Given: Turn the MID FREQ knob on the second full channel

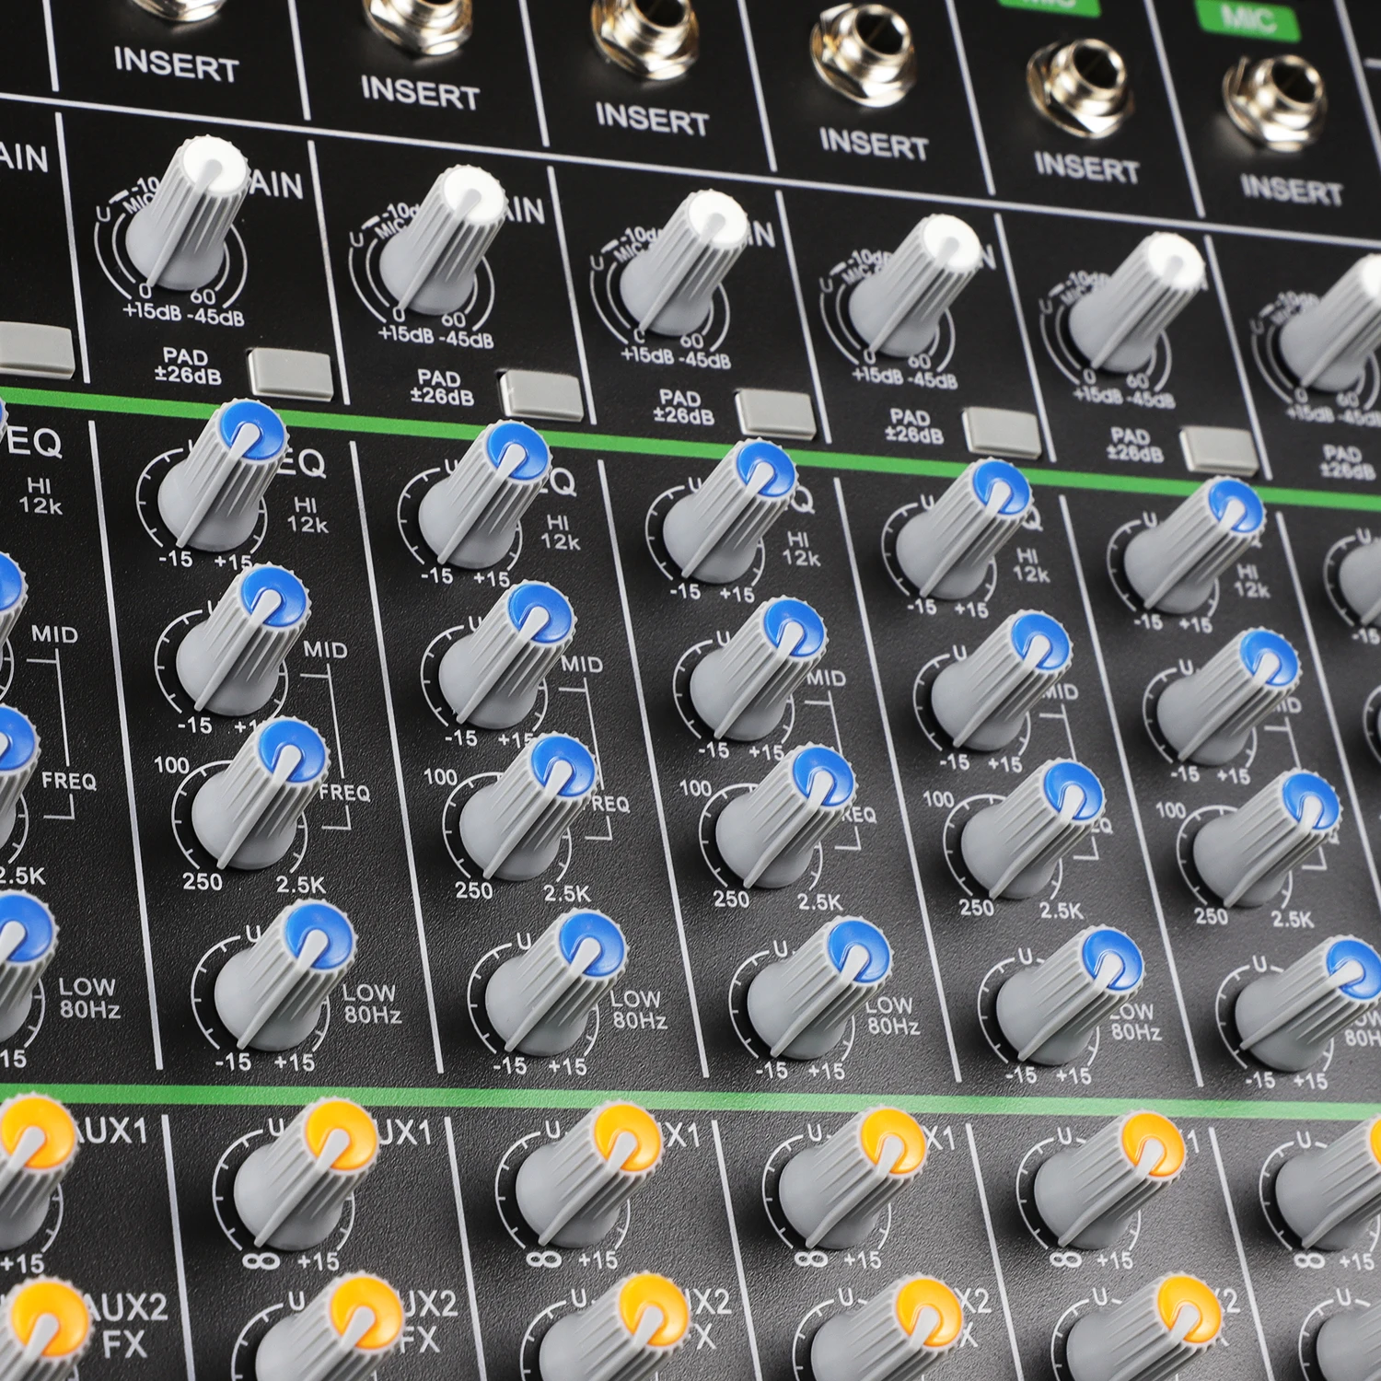Looking at the screenshot, I should (528, 807).
